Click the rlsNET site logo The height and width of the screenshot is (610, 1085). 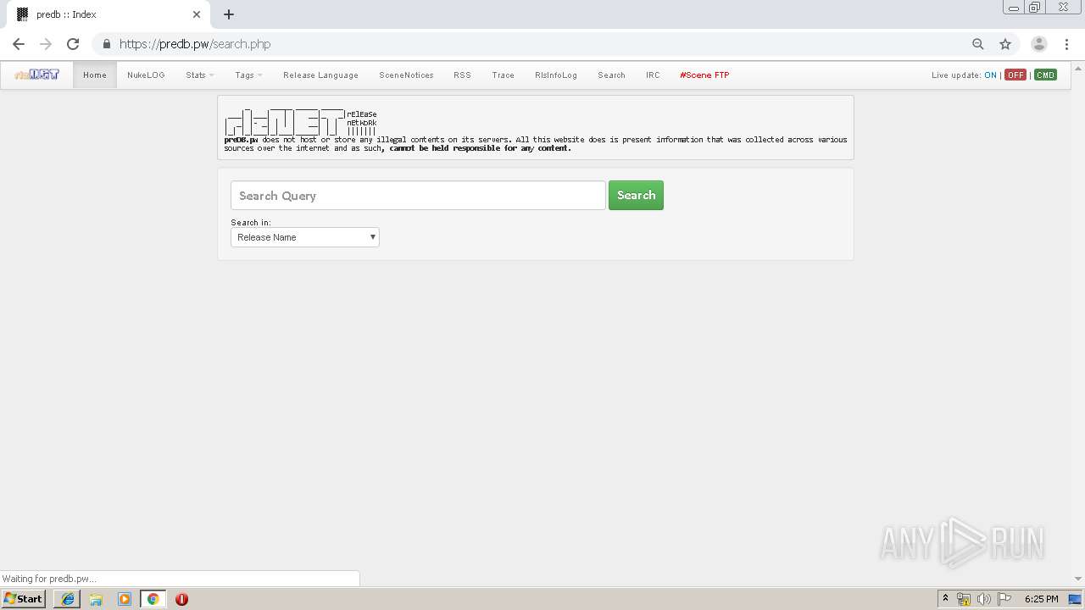[36, 75]
